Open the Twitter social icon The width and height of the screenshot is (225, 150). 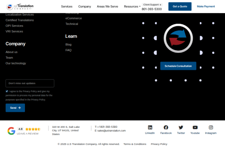181,127
